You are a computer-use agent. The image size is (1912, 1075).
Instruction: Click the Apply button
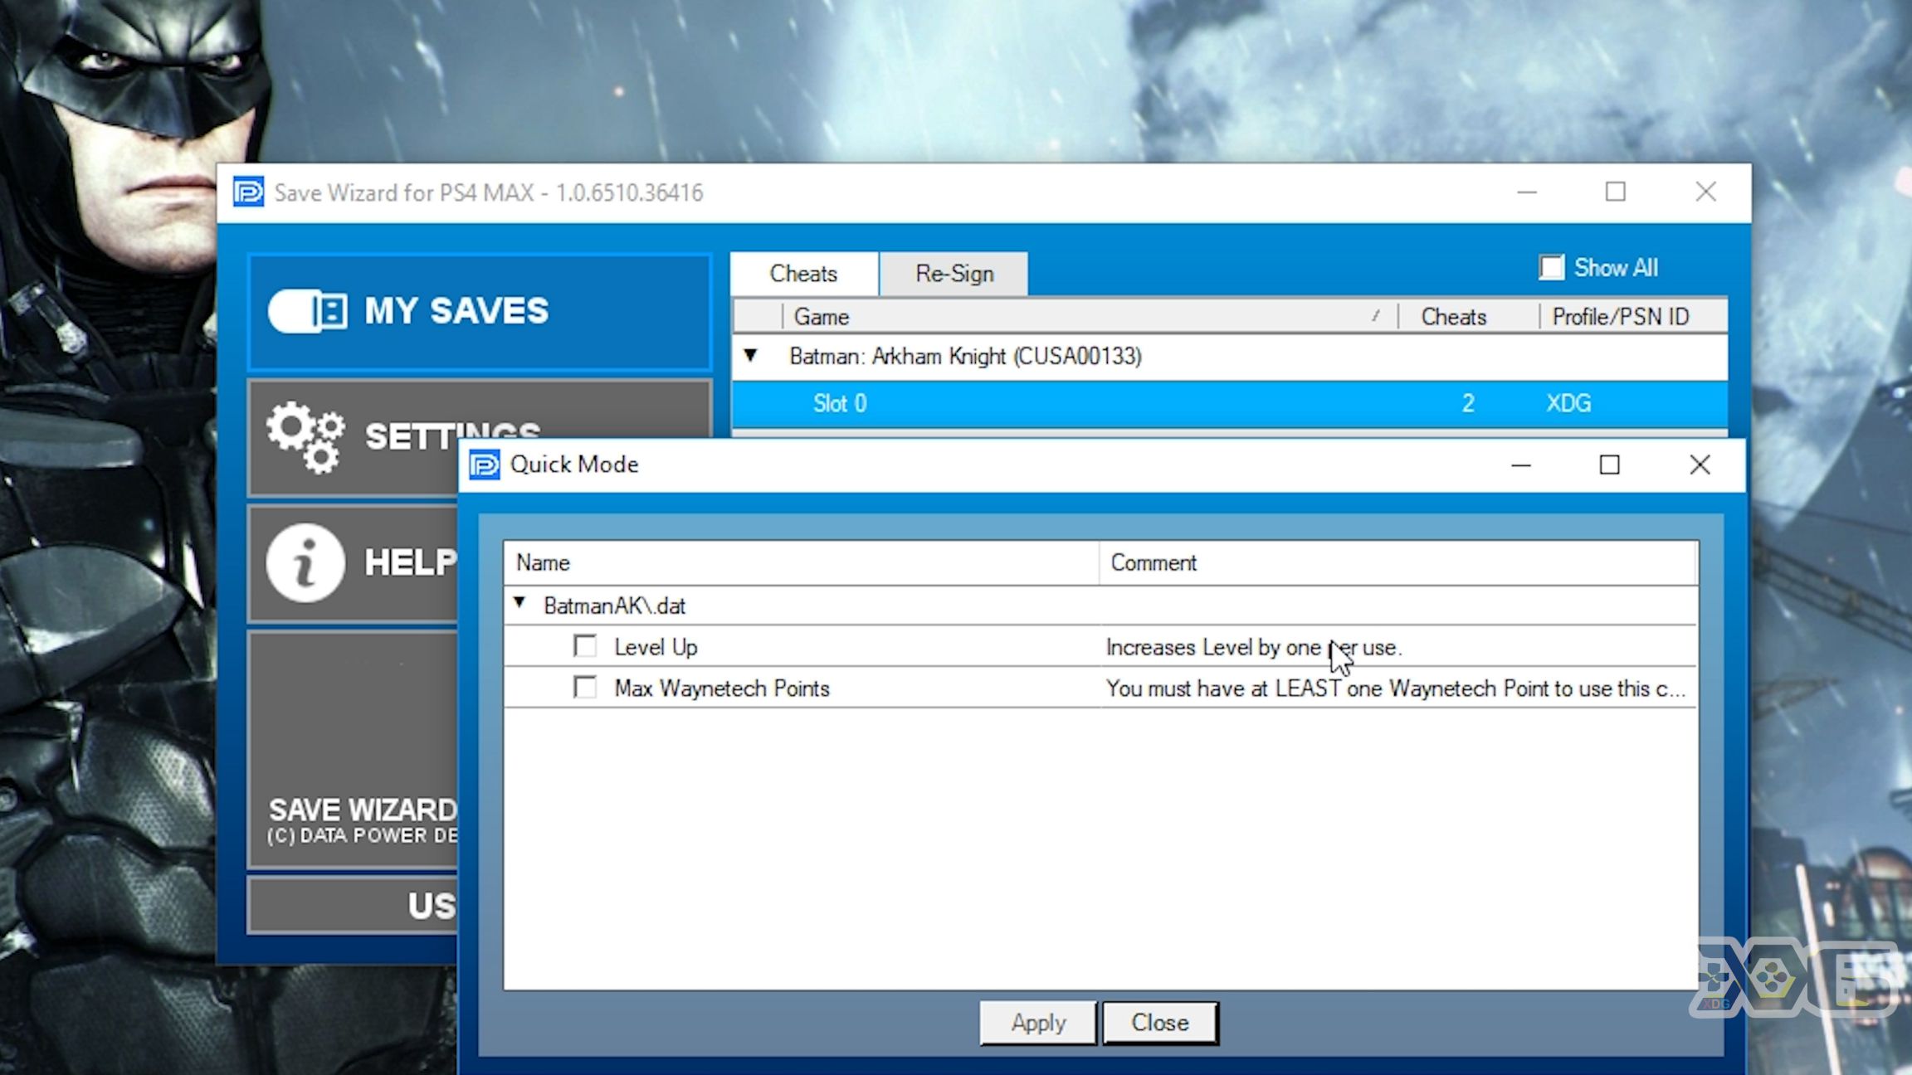coord(1037,1023)
